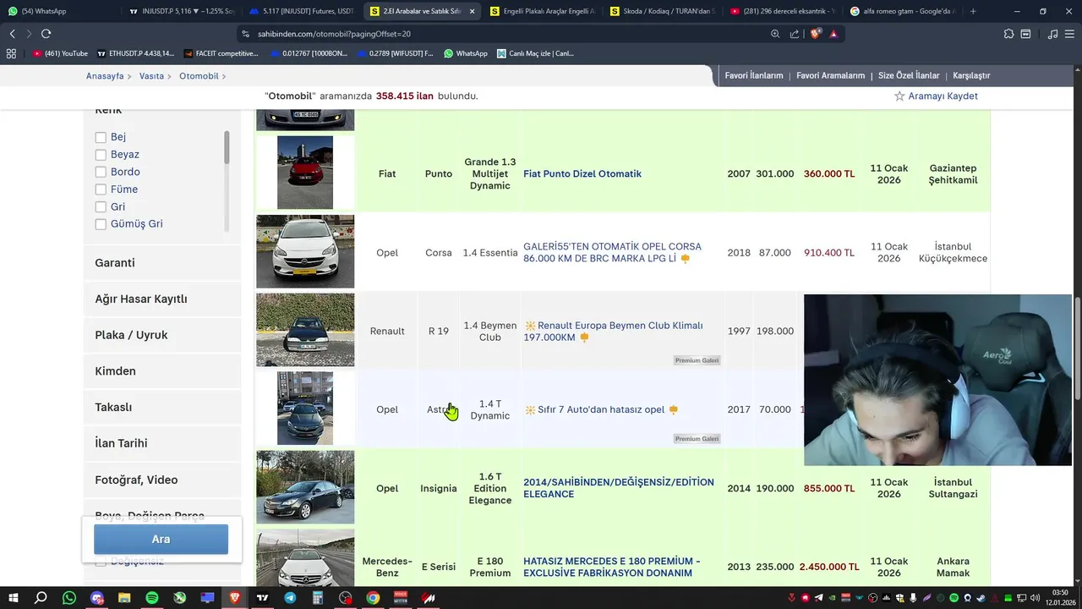Click the Aramayı Kaydet link
The width and height of the screenshot is (1082, 609).
coord(943,96)
